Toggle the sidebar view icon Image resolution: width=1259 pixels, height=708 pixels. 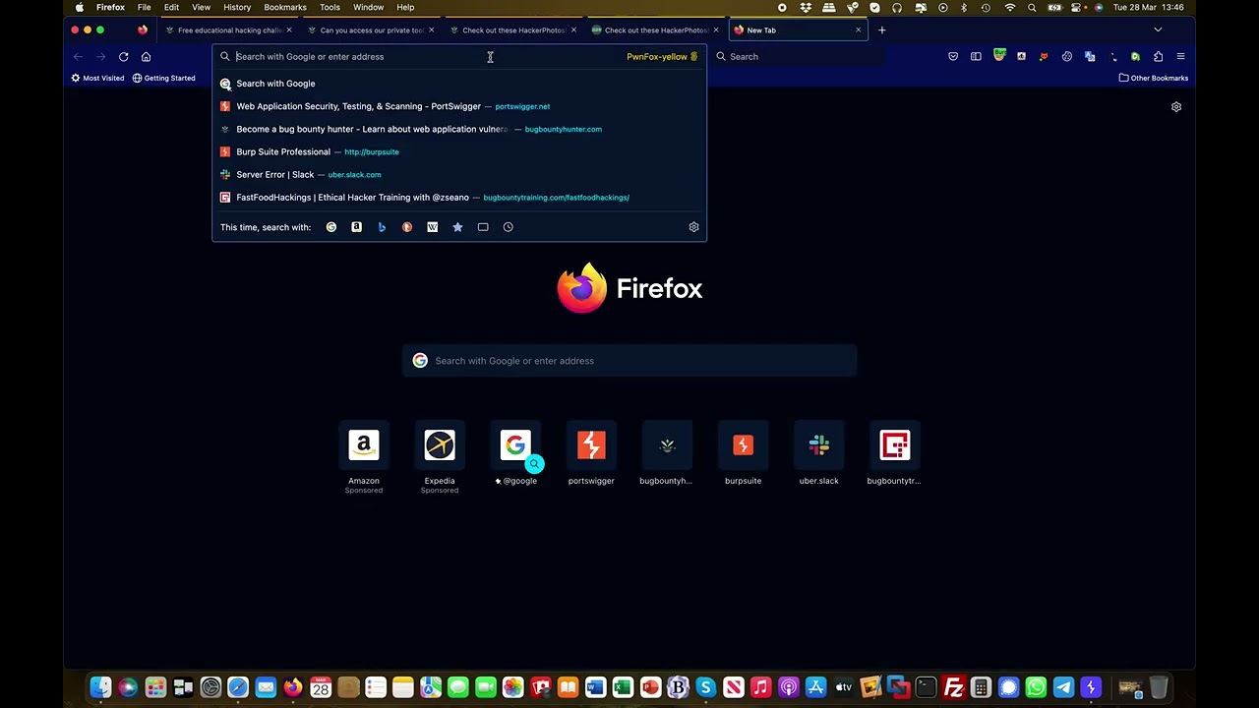976,56
